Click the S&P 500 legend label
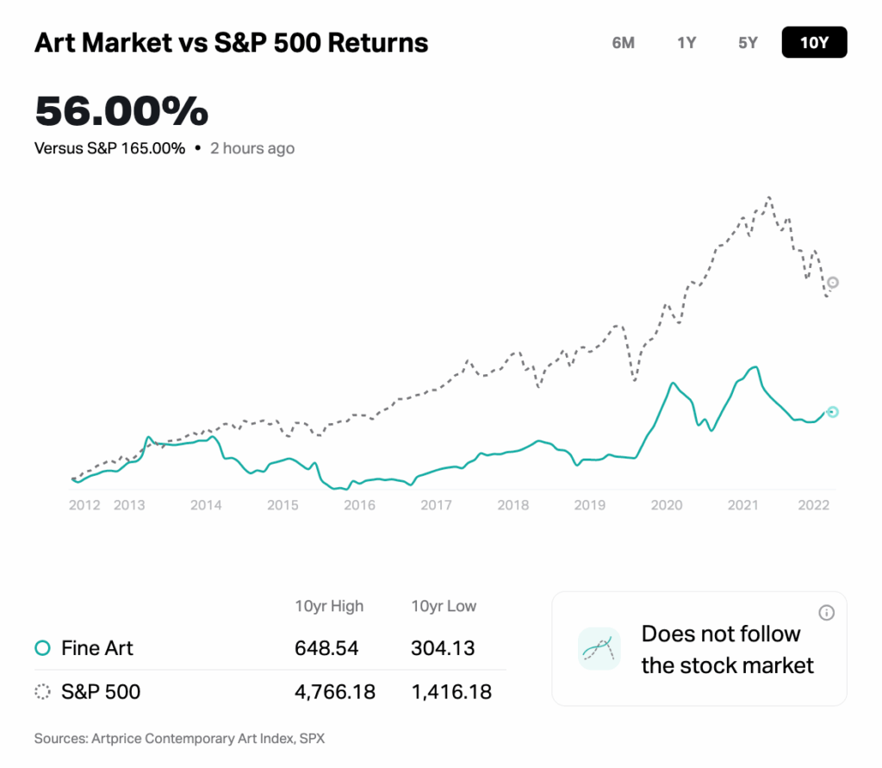The image size is (882, 768). coord(101,691)
